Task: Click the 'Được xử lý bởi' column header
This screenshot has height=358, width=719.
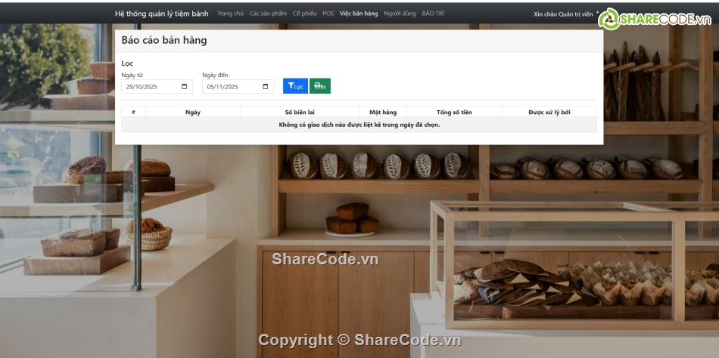Action: tap(549, 112)
